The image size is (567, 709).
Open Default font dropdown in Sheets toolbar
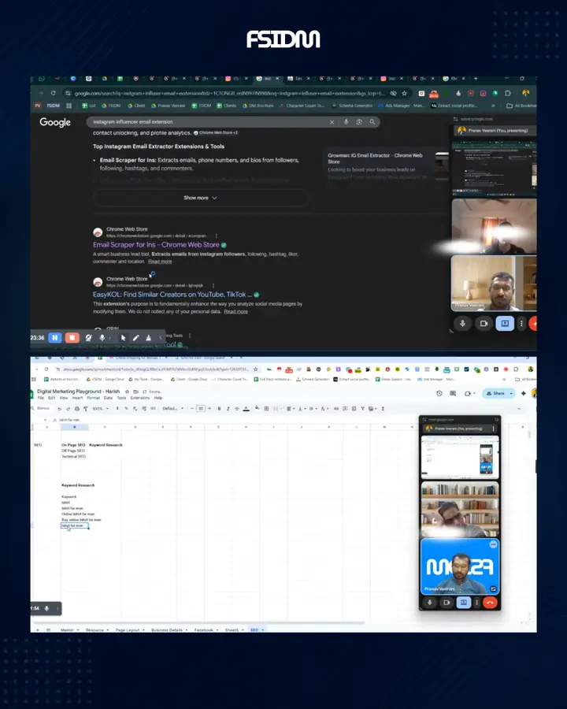point(172,409)
